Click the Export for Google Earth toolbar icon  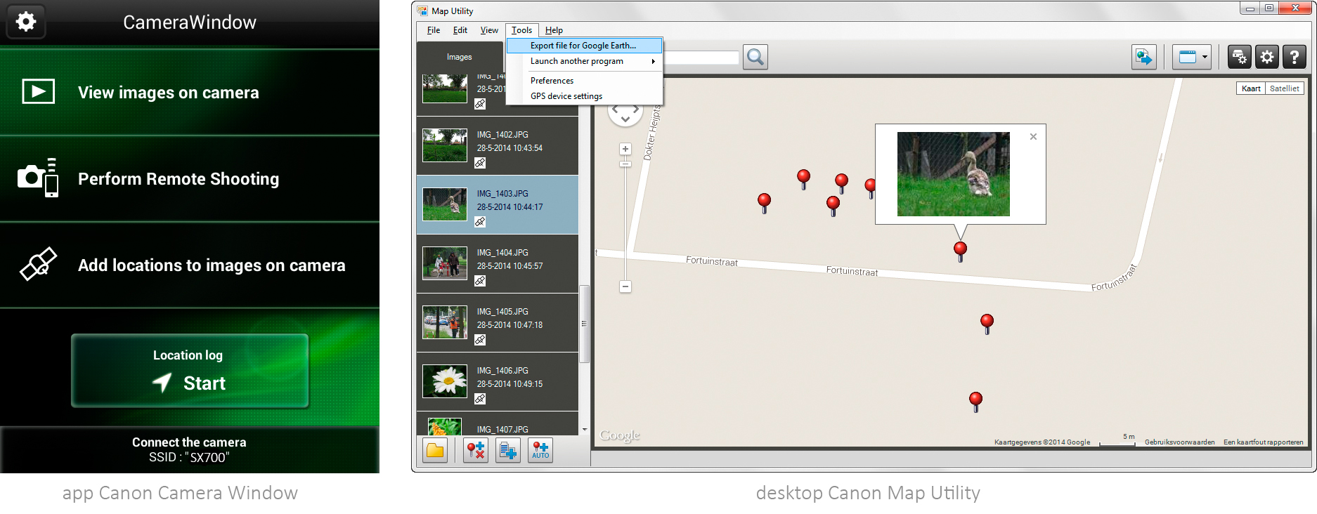pyautogui.click(x=1143, y=57)
